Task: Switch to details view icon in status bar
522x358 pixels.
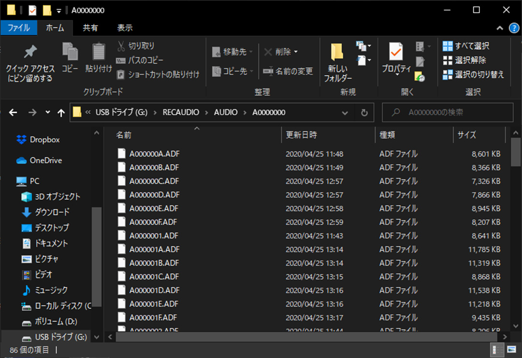Action: (x=497, y=350)
